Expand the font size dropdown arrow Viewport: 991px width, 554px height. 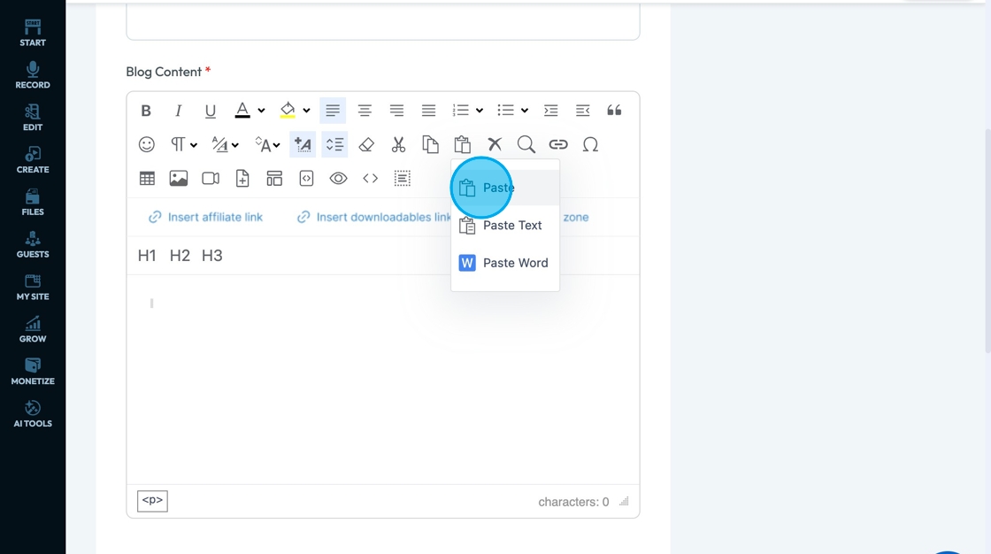coord(235,145)
